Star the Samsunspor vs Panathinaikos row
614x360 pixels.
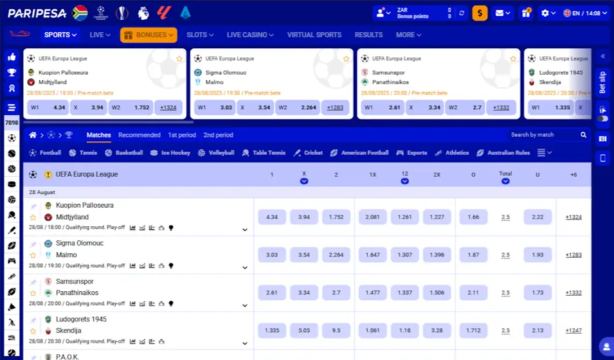click(x=33, y=293)
